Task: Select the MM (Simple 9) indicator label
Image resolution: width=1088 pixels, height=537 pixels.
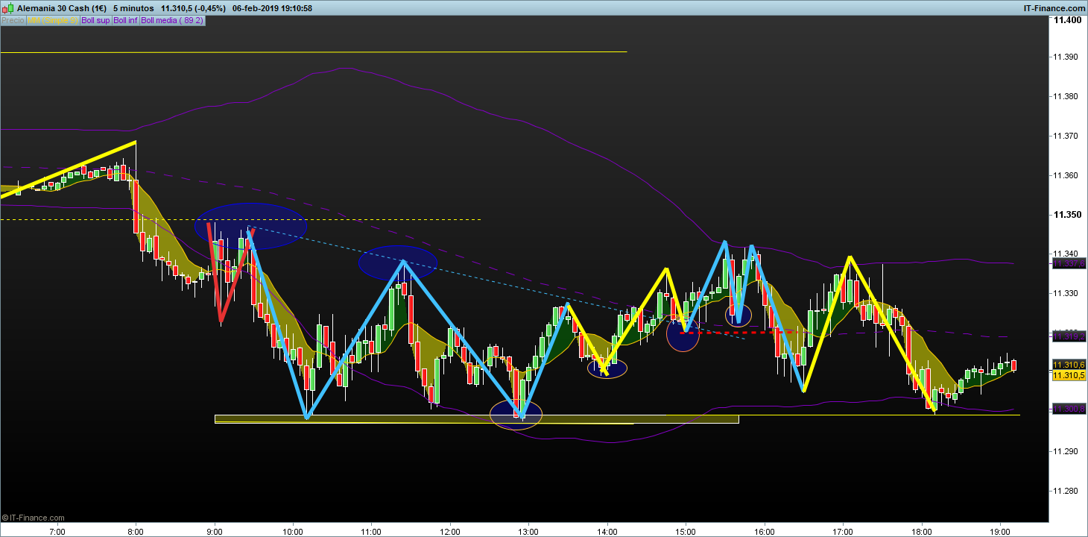Action: pyautogui.click(x=52, y=20)
